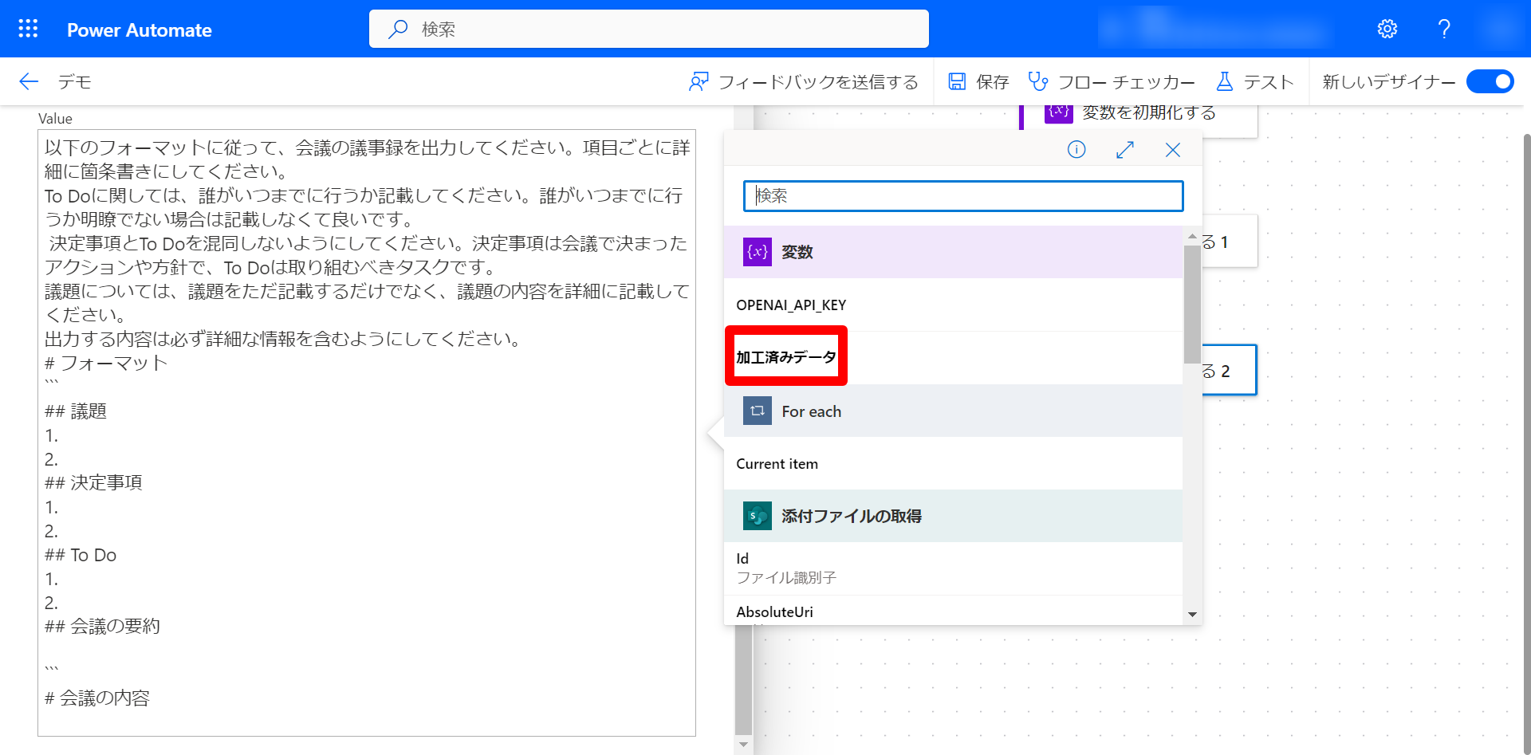Viewport: 1531px width, 755px height.
Task: Choose Current item under For each
Action: (777, 463)
